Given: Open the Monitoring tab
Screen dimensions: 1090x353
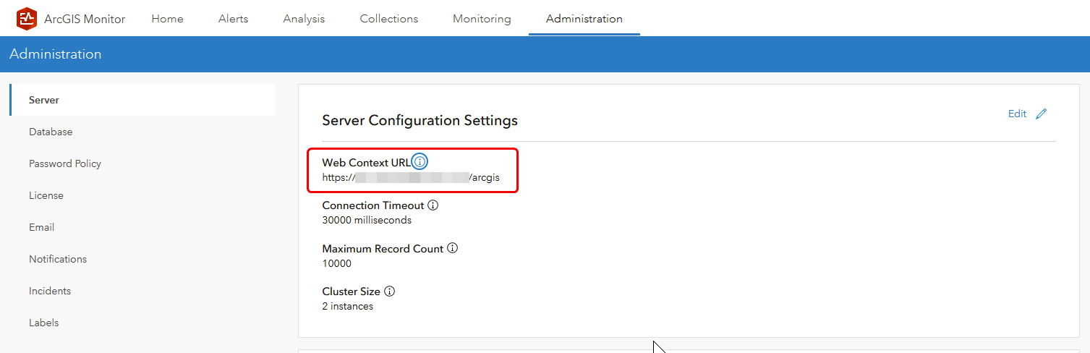Looking at the screenshot, I should (482, 19).
